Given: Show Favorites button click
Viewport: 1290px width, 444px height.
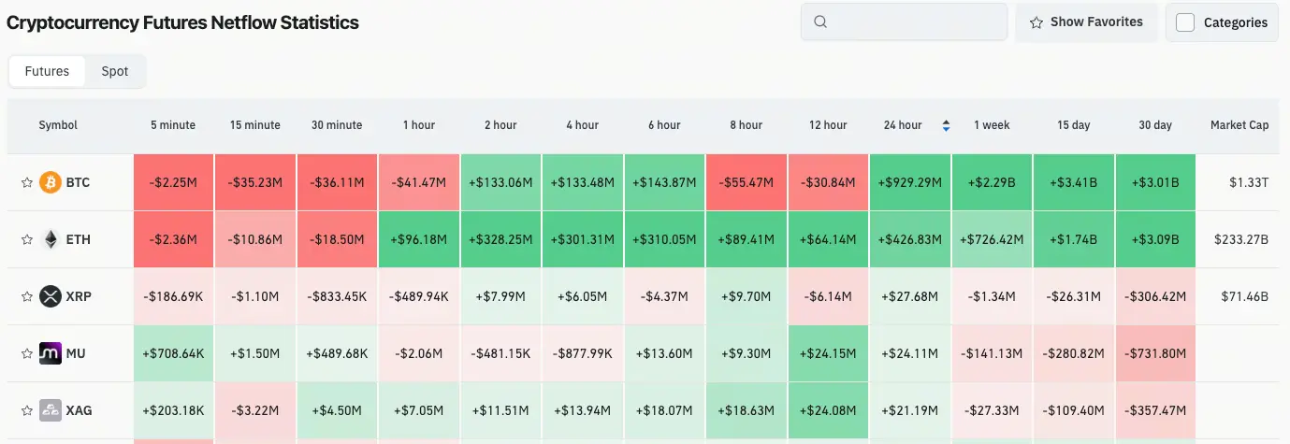Looking at the screenshot, I should (x=1086, y=22).
